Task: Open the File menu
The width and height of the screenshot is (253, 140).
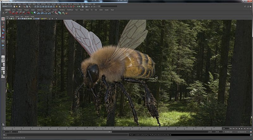Action: pos(3,4)
